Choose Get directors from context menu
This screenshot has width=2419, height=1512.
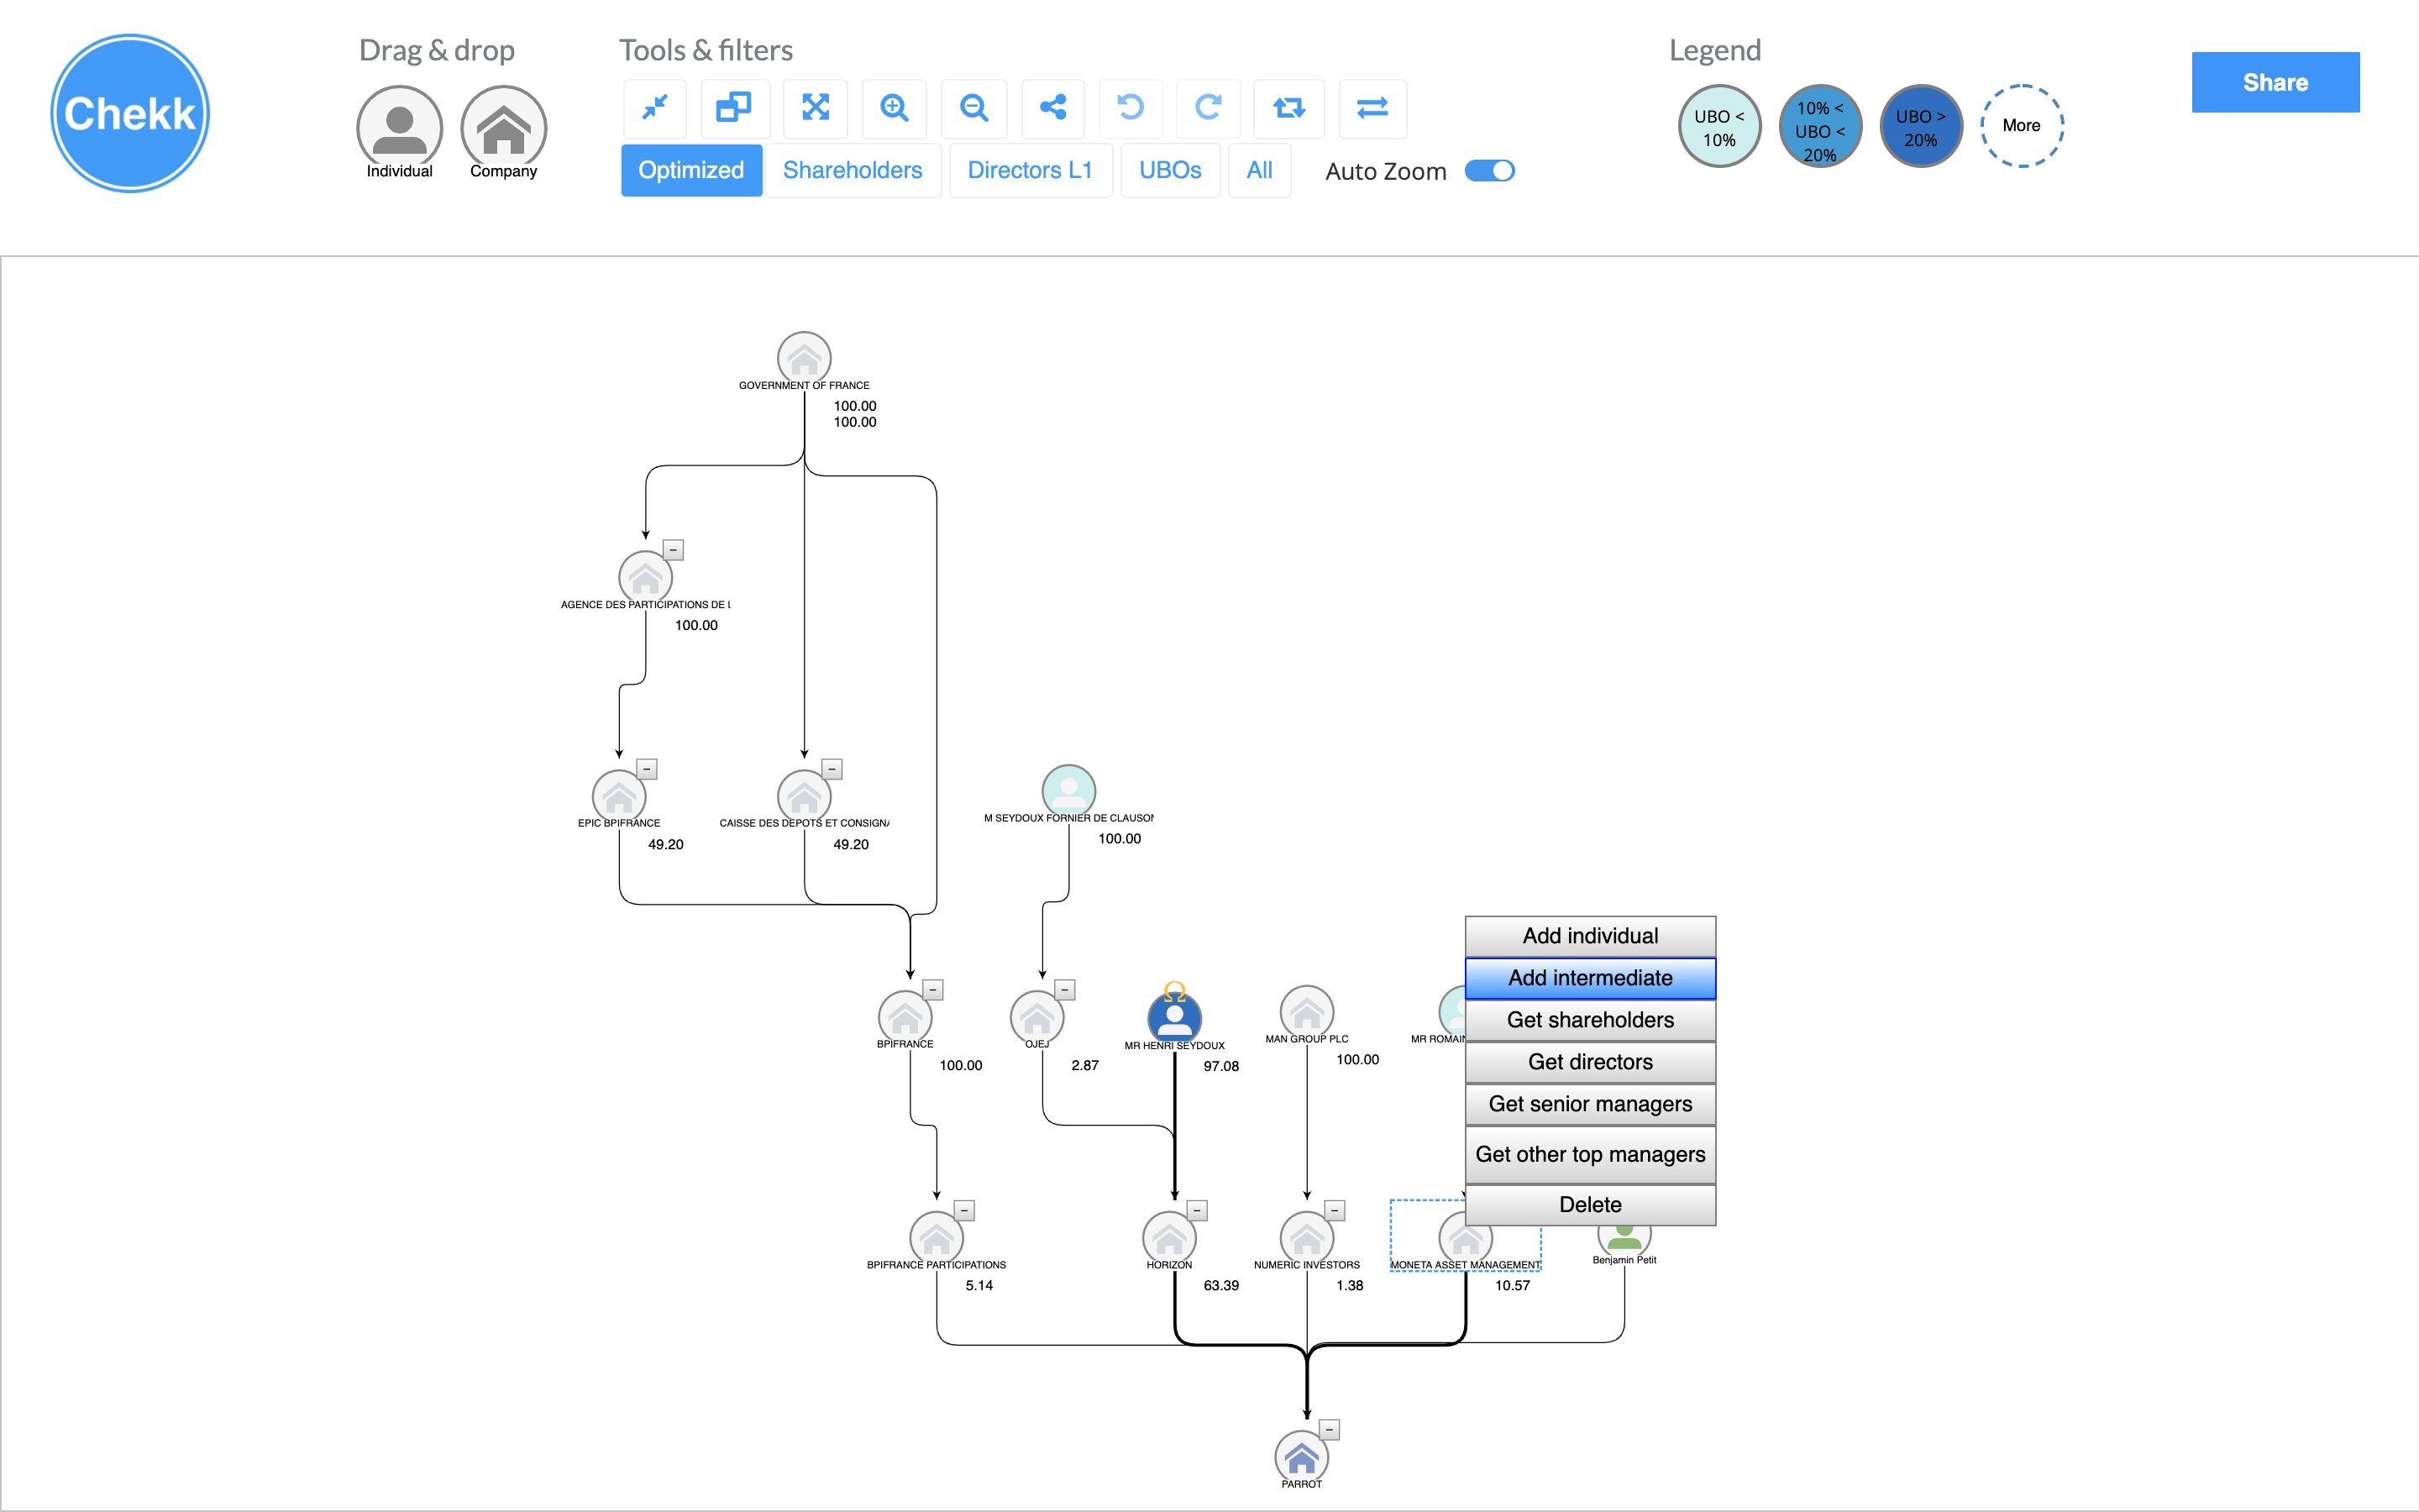[1590, 1062]
